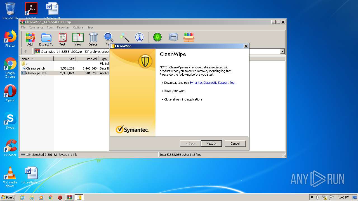This screenshot has height=201, width=358.
Task: Click the Next button in CleanWipe
Action: [211, 143]
